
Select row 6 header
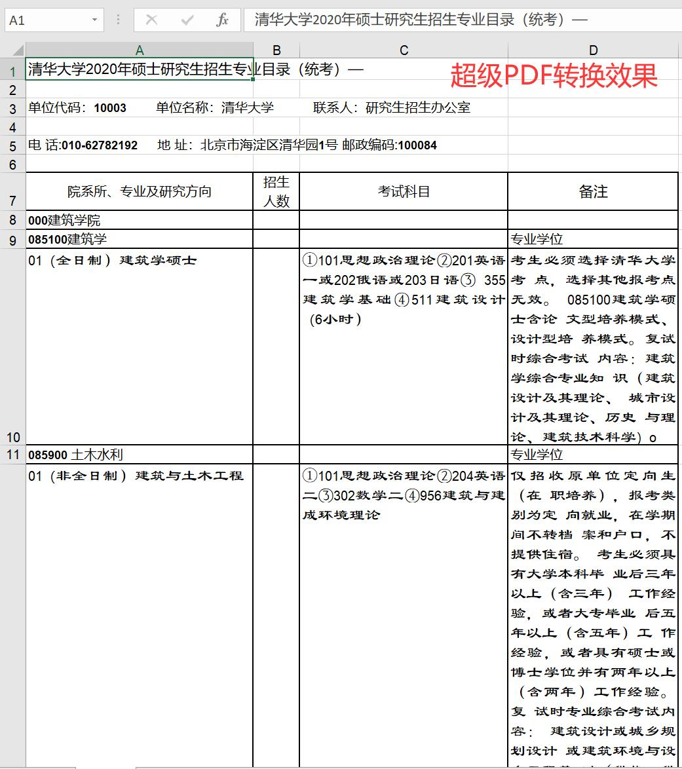[12, 164]
